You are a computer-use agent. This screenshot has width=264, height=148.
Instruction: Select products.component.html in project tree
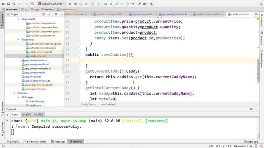pyautogui.click(x=44, y=28)
